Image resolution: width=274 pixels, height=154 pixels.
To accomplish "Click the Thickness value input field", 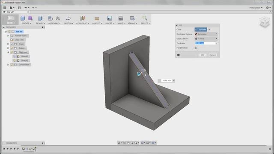I will click(x=205, y=43).
